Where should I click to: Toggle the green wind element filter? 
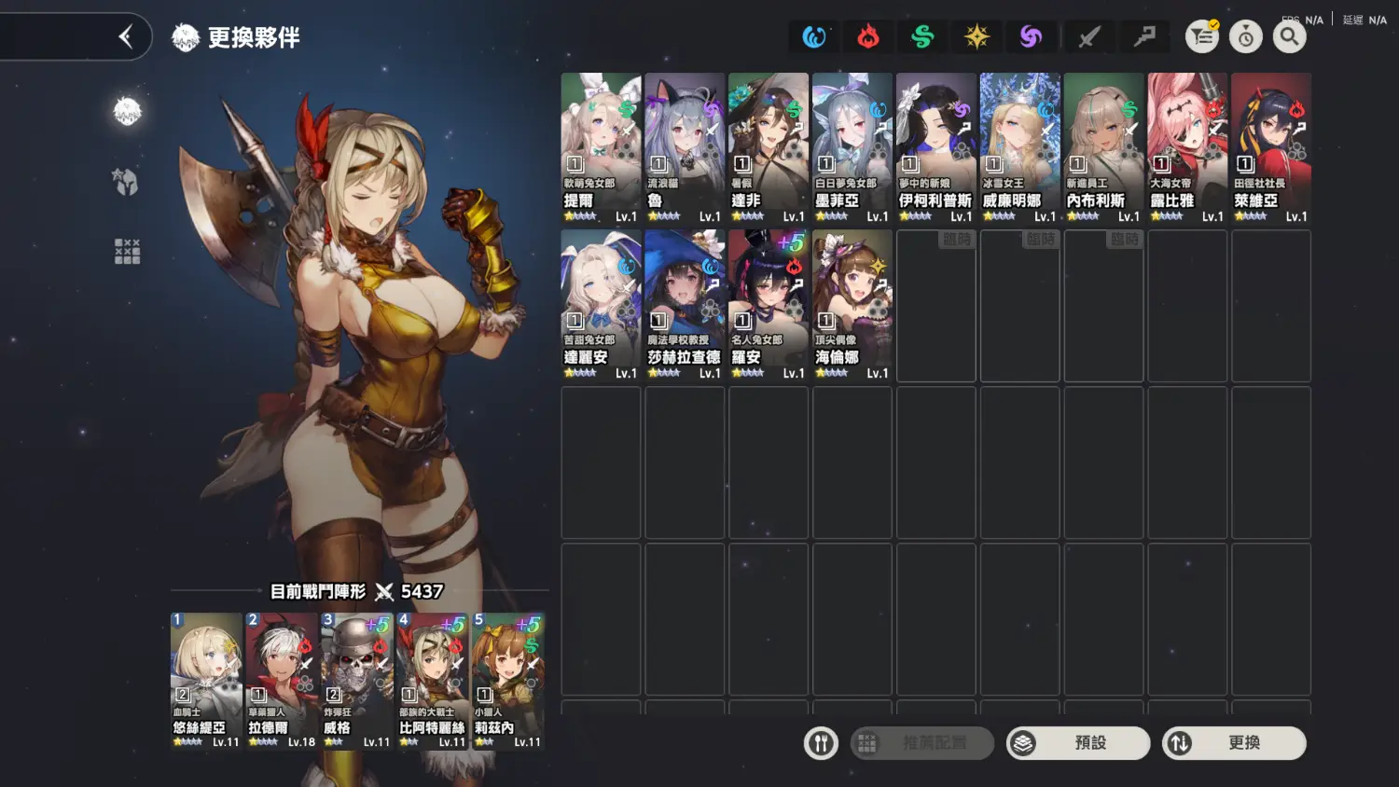pyautogui.click(x=922, y=36)
